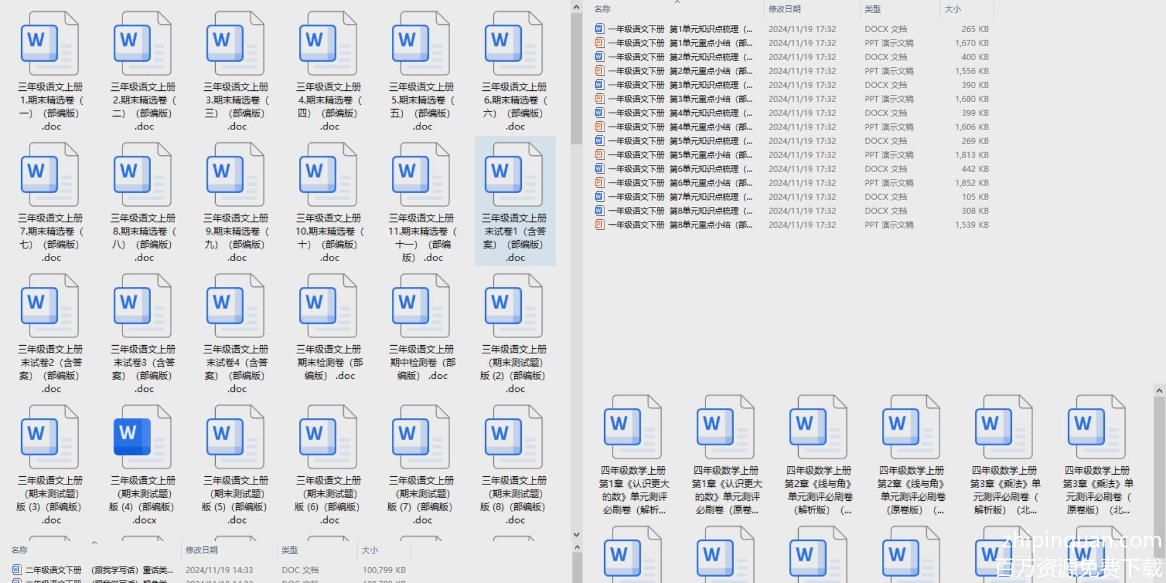The width and height of the screenshot is (1166, 583).
Task: Click scroll-down arrow of 三年级语文上册 pane
Action: 576,534
